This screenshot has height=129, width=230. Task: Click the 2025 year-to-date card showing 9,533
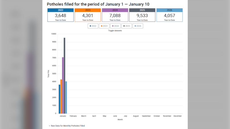(142, 15)
